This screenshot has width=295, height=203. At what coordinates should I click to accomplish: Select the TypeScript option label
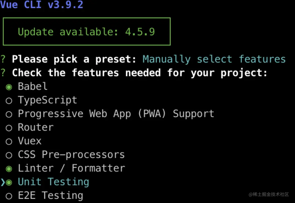(47, 100)
